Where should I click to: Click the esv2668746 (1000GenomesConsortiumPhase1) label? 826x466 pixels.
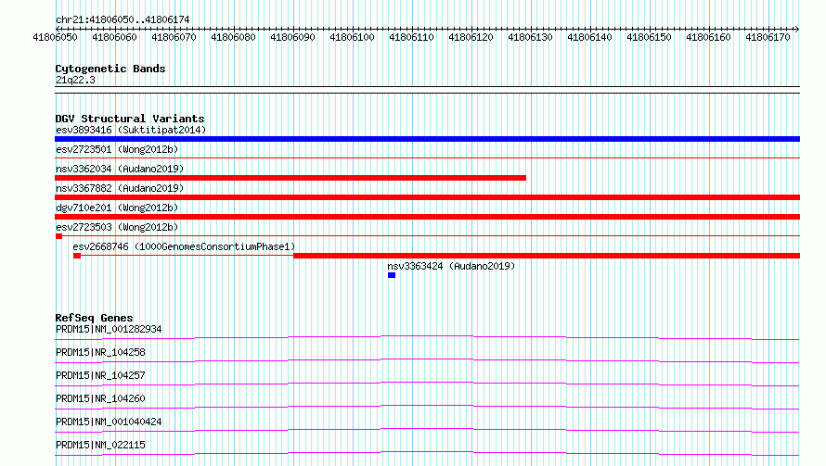(x=184, y=246)
